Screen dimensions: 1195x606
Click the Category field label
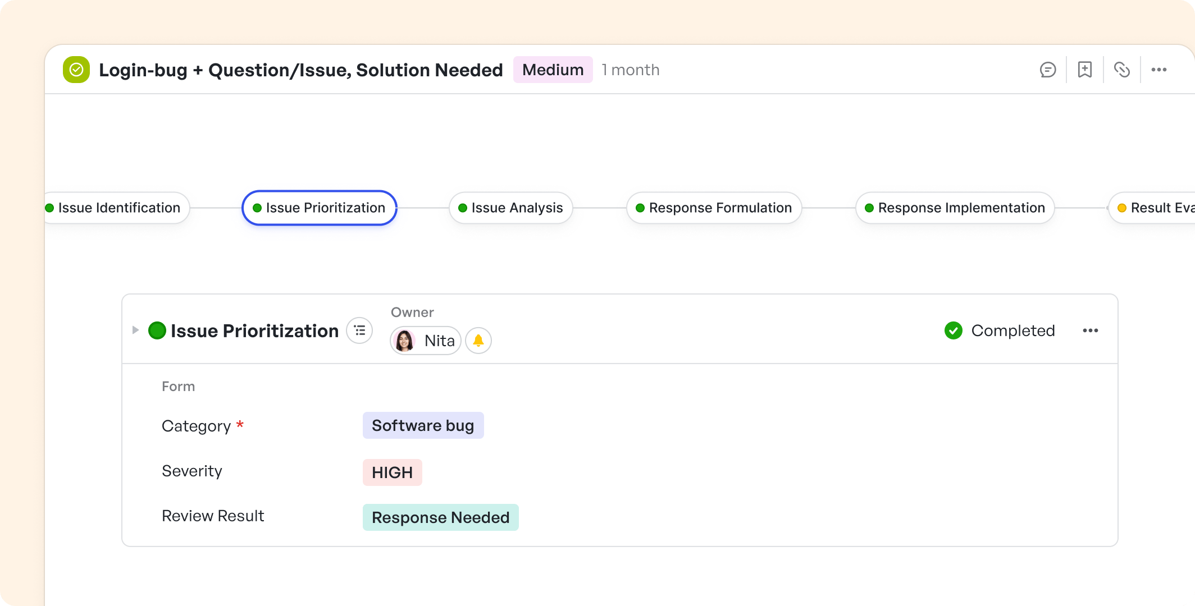pyautogui.click(x=196, y=426)
